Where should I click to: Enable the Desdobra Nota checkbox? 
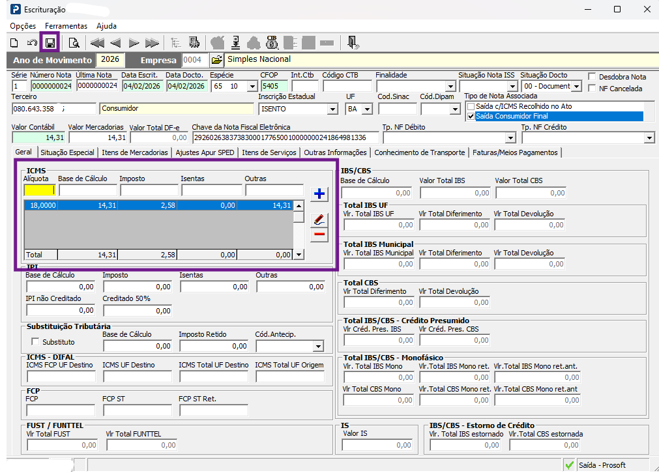coord(592,77)
